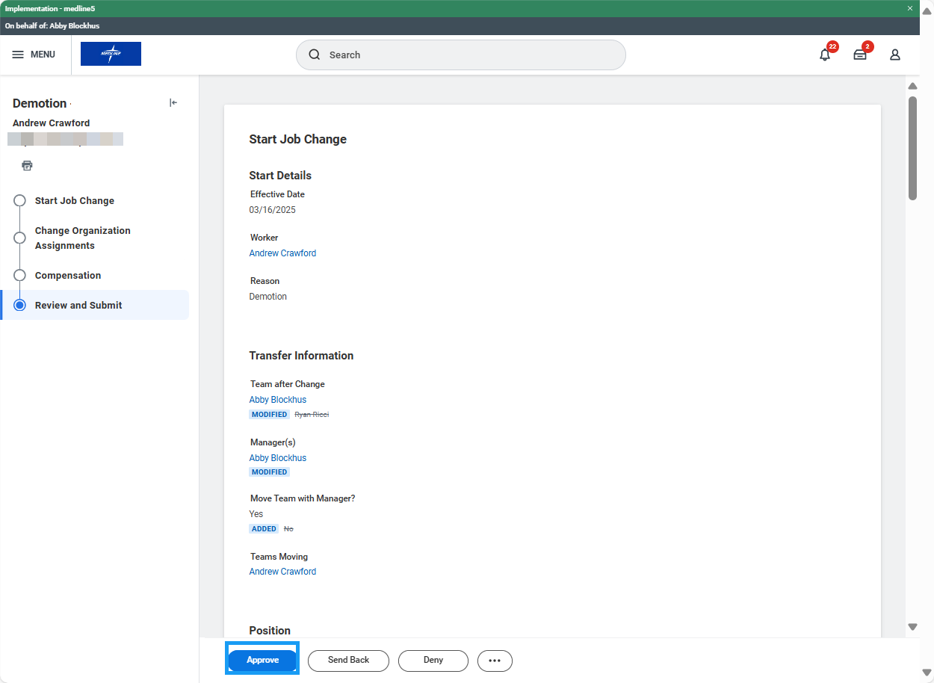
Task: Open Andrew Crawford worker link
Action: coord(282,253)
